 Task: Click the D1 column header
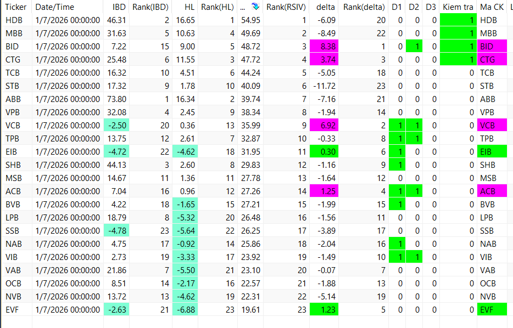397,7
